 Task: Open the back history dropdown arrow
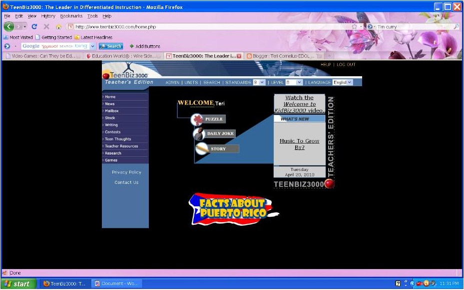[25, 26]
